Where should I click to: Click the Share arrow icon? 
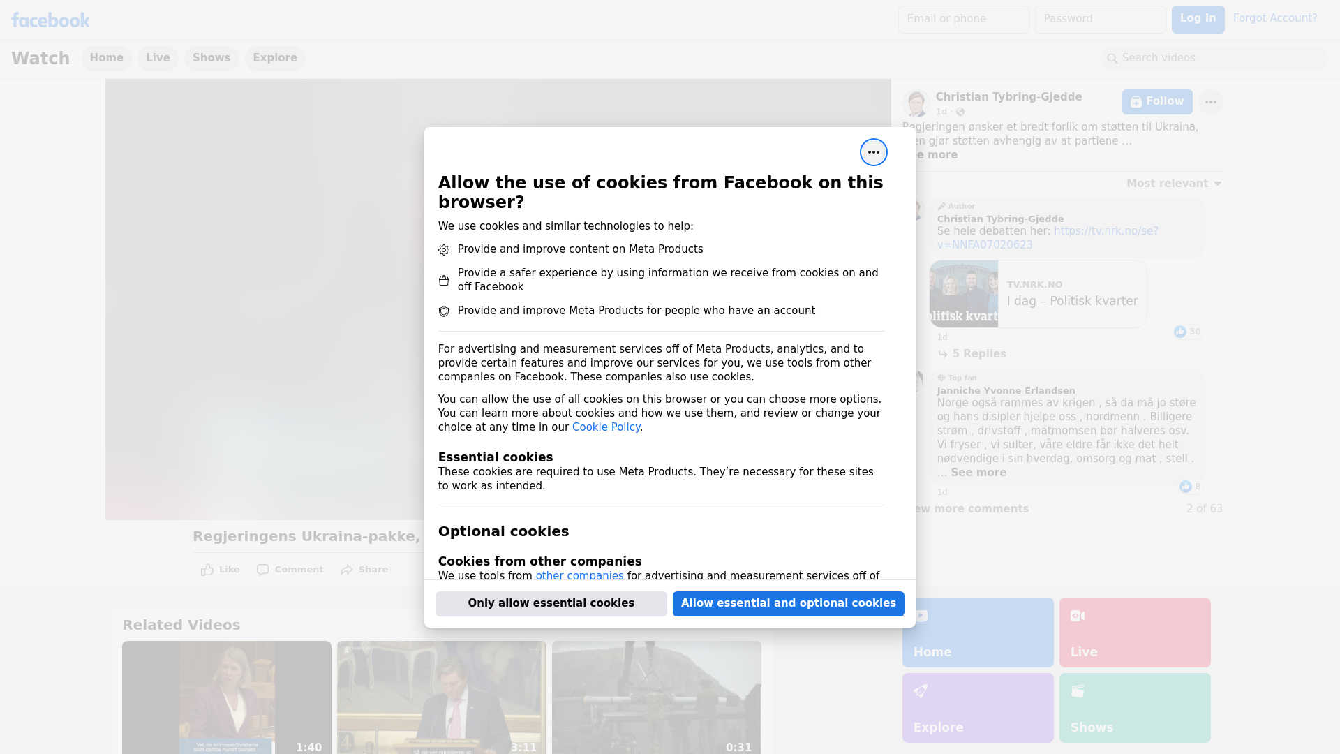347,570
